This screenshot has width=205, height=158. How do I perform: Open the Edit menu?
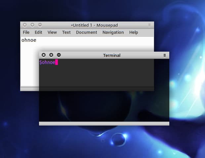point(38,32)
